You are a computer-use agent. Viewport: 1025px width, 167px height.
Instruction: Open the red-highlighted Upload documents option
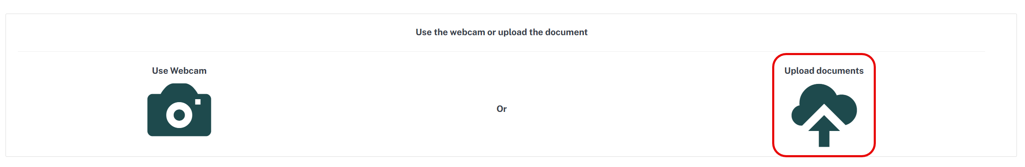pos(824,105)
